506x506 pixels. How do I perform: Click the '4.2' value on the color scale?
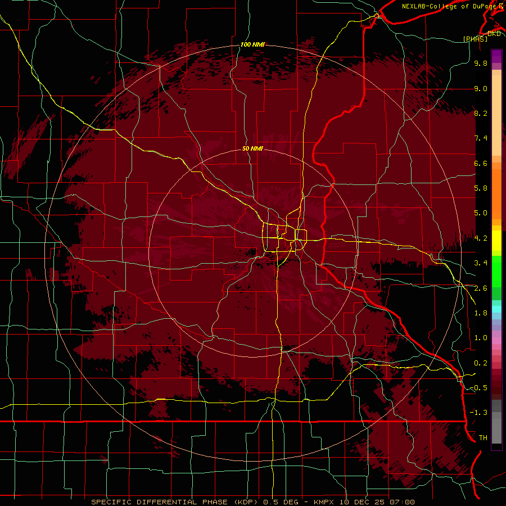(x=481, y=238)
